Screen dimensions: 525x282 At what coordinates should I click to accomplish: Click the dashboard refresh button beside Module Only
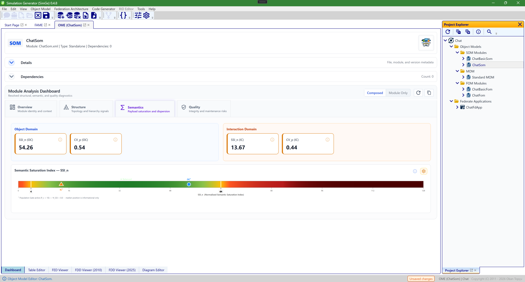pos(418,93)
